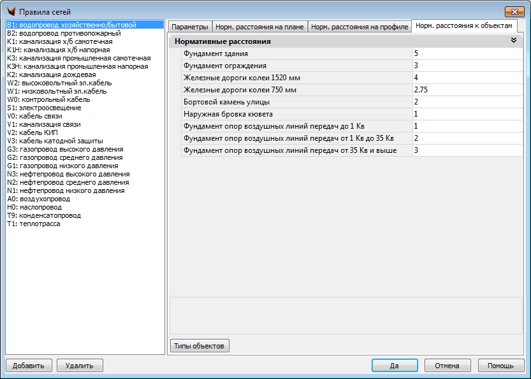531x379 pixels.
Task: Confirm with the Да button
Action: click(x=395, y=366)
